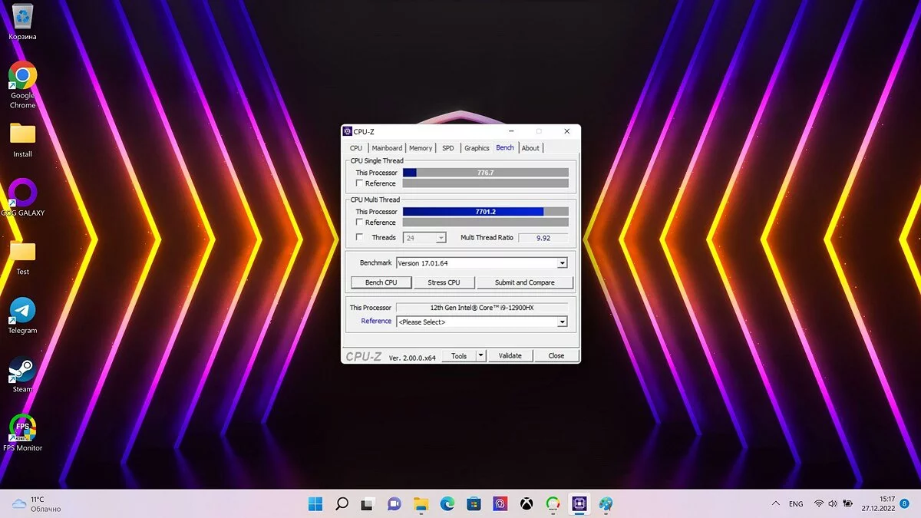Enable the Multi Thread Reference checkbox
Screen dimensions: 921x518
[x=359, y=223]
